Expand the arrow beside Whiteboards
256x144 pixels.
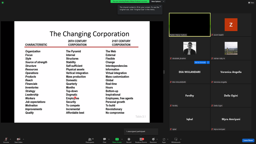[x=181, y=139]
